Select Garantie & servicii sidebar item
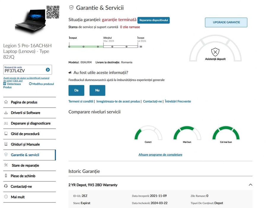The height and width of the screenshot is (208, 276). (x=29, y=155)
